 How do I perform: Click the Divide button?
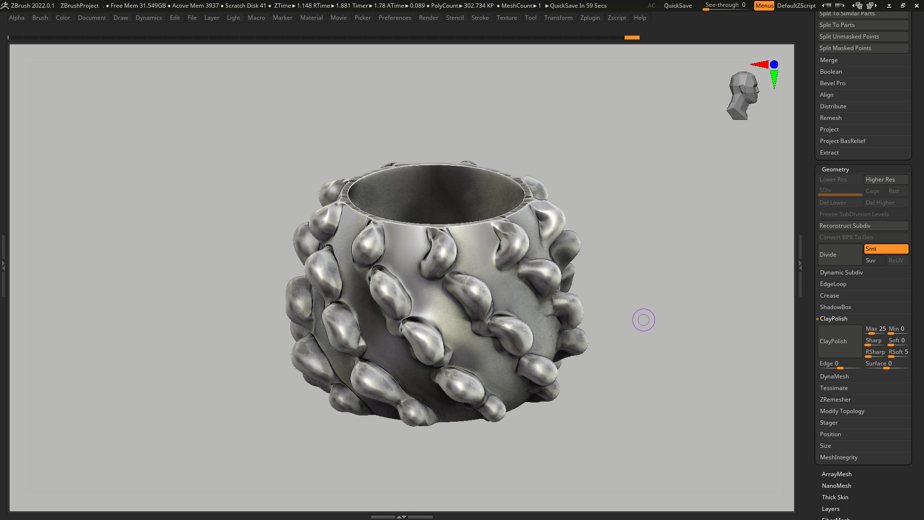[x=840, y=255]
